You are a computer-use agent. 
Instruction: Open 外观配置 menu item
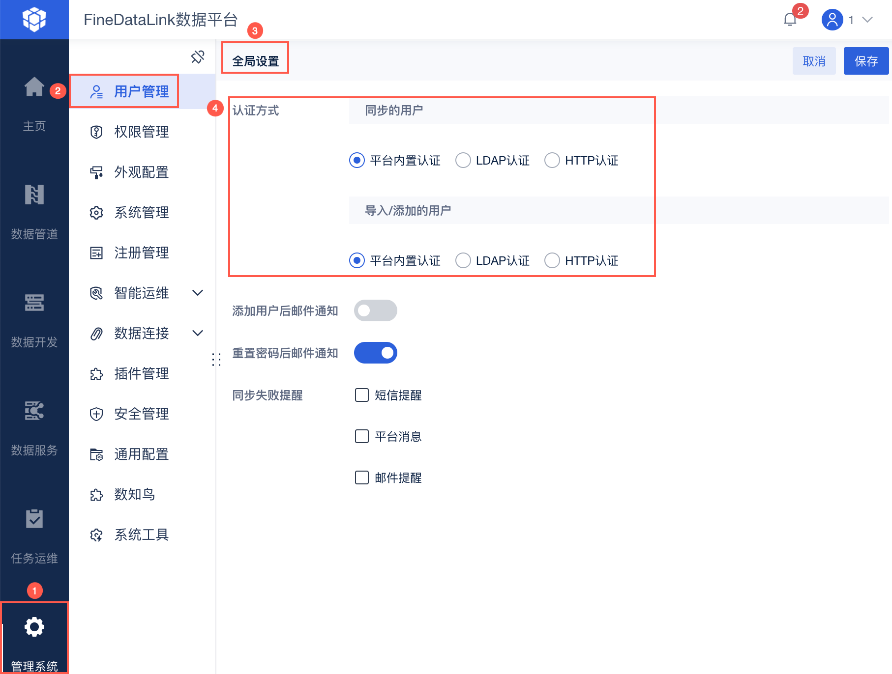(x=143, y=172)
